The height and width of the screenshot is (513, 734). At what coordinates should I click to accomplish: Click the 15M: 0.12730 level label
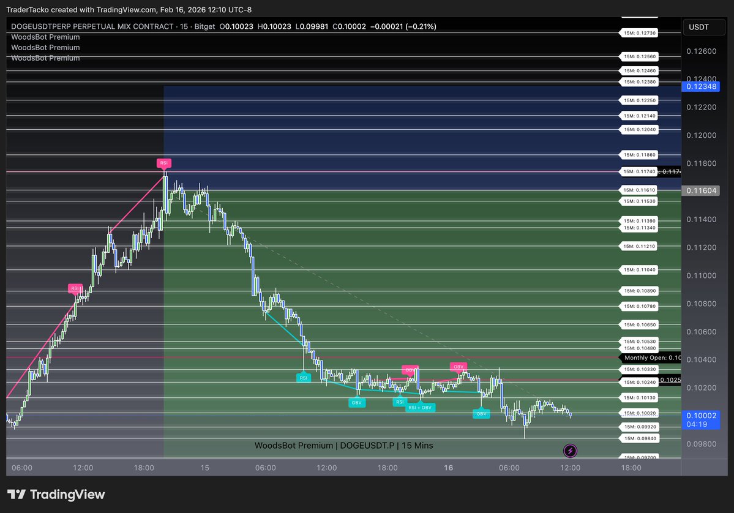(x=639, y=32)
